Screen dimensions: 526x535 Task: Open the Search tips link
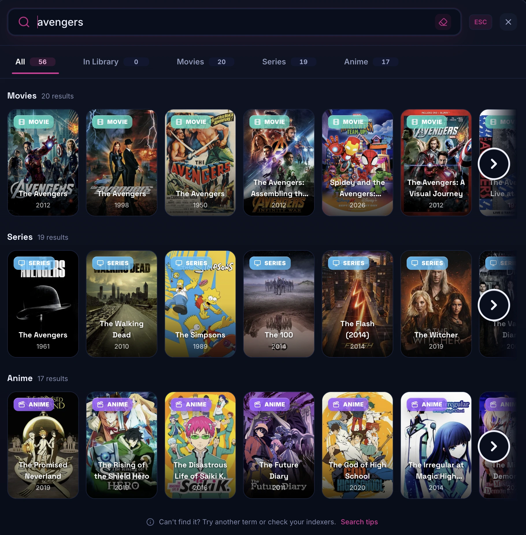(x=359, y=522)
